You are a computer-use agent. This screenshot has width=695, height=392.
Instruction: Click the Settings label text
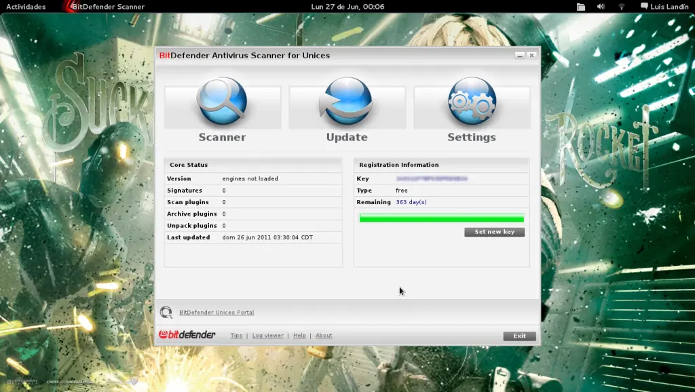472,137
